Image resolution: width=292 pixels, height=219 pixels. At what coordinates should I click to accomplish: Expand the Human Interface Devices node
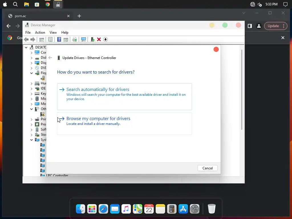[x=31, y=84]
